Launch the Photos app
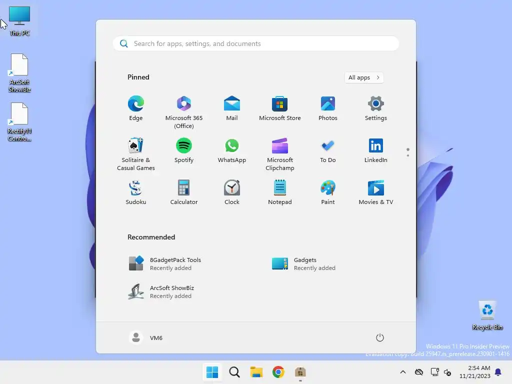Screen dimensions: 512x384 point(328,108)
